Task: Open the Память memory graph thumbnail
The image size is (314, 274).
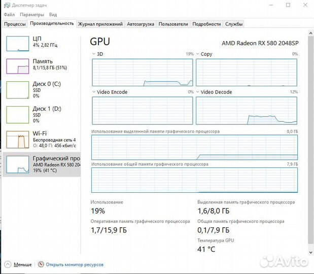Action: [17, 66]
